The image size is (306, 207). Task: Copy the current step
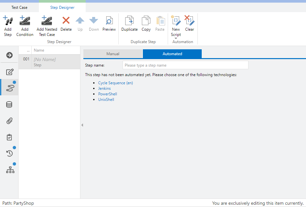click(x=146, y=21)
